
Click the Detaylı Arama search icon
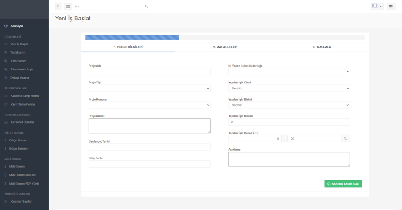click(6, 78)
